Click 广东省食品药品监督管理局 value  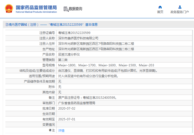point(77,103)
